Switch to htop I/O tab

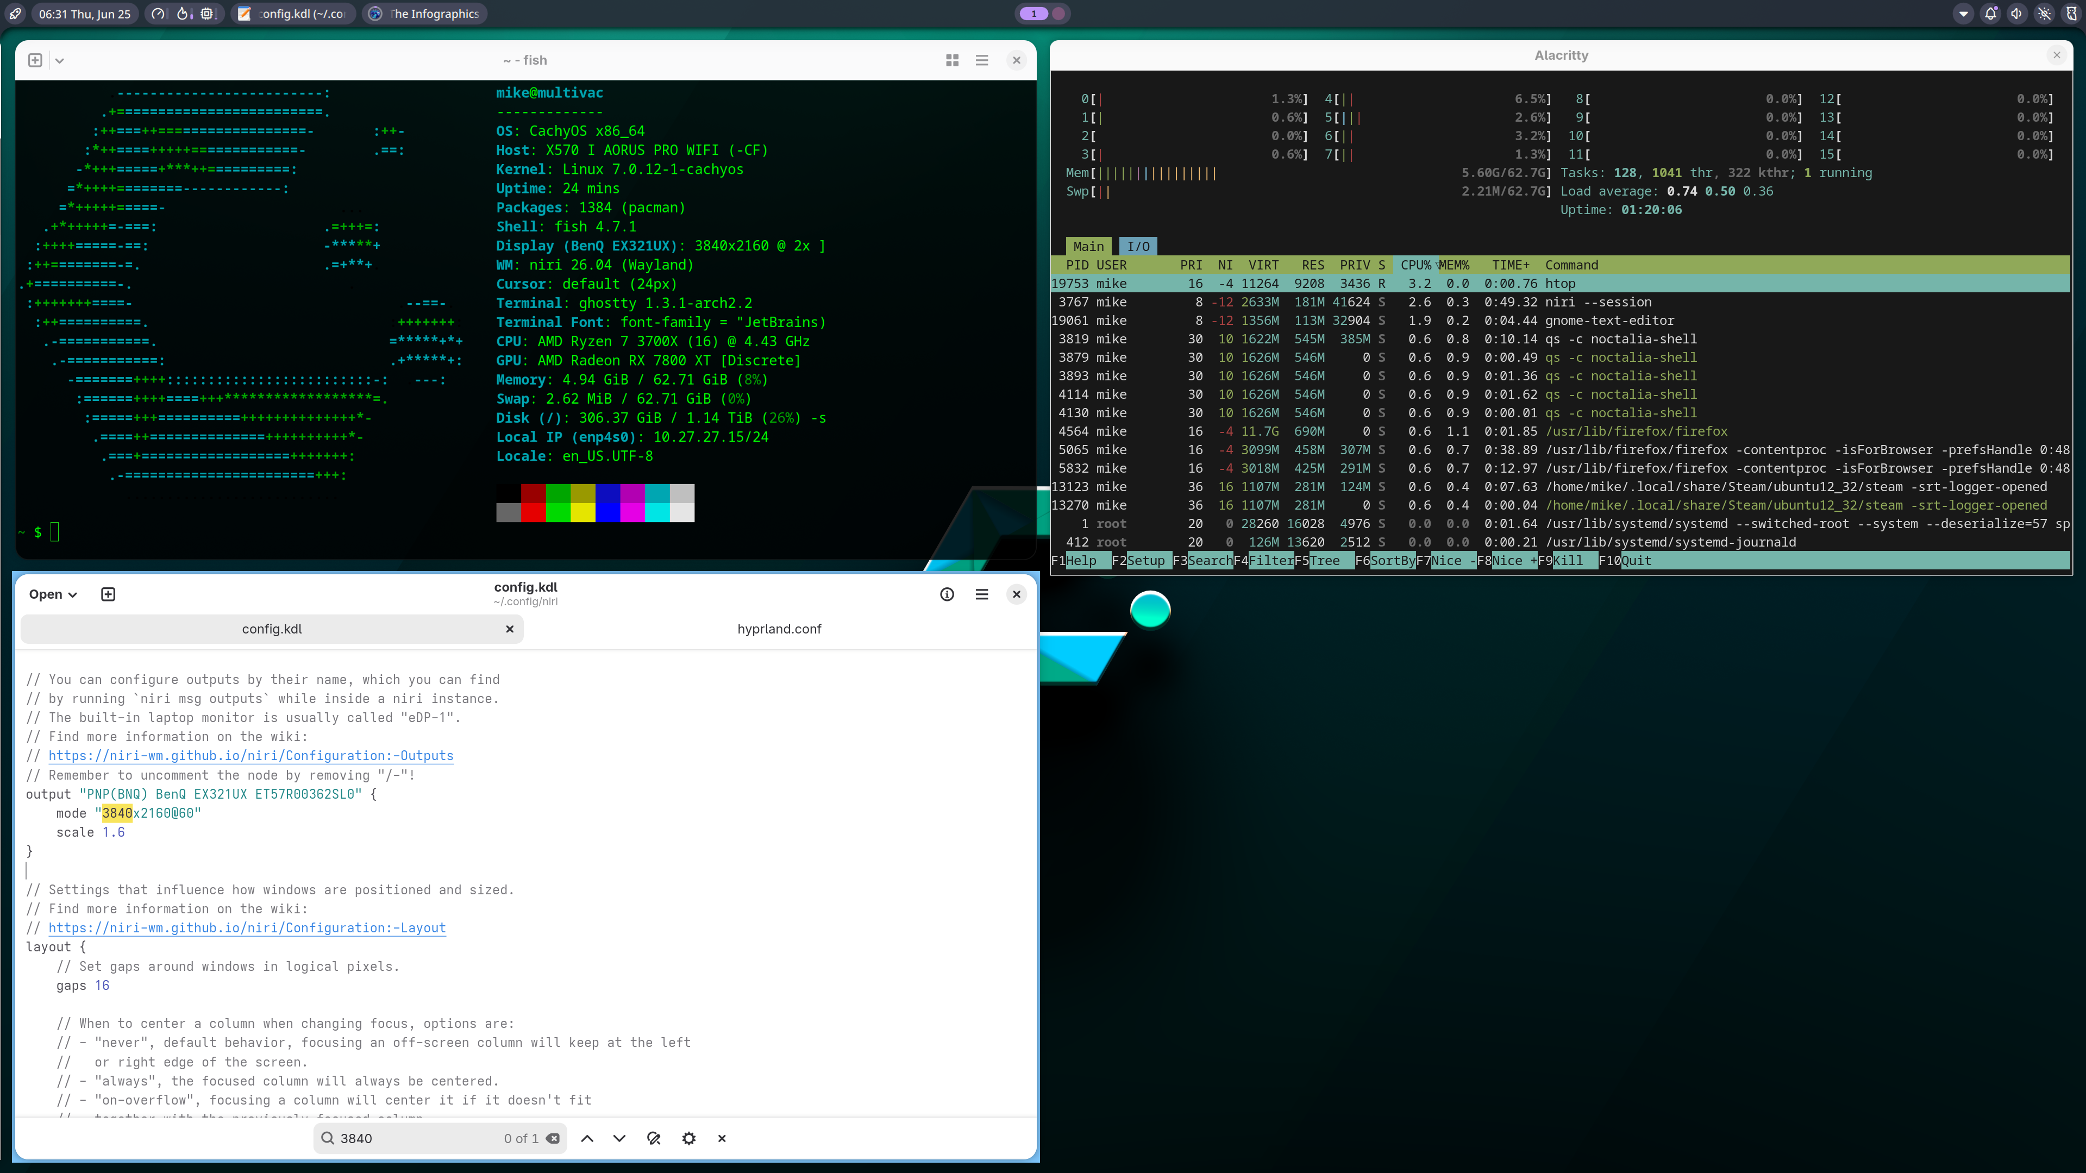pyautogui.click(x=1138, y=246)
